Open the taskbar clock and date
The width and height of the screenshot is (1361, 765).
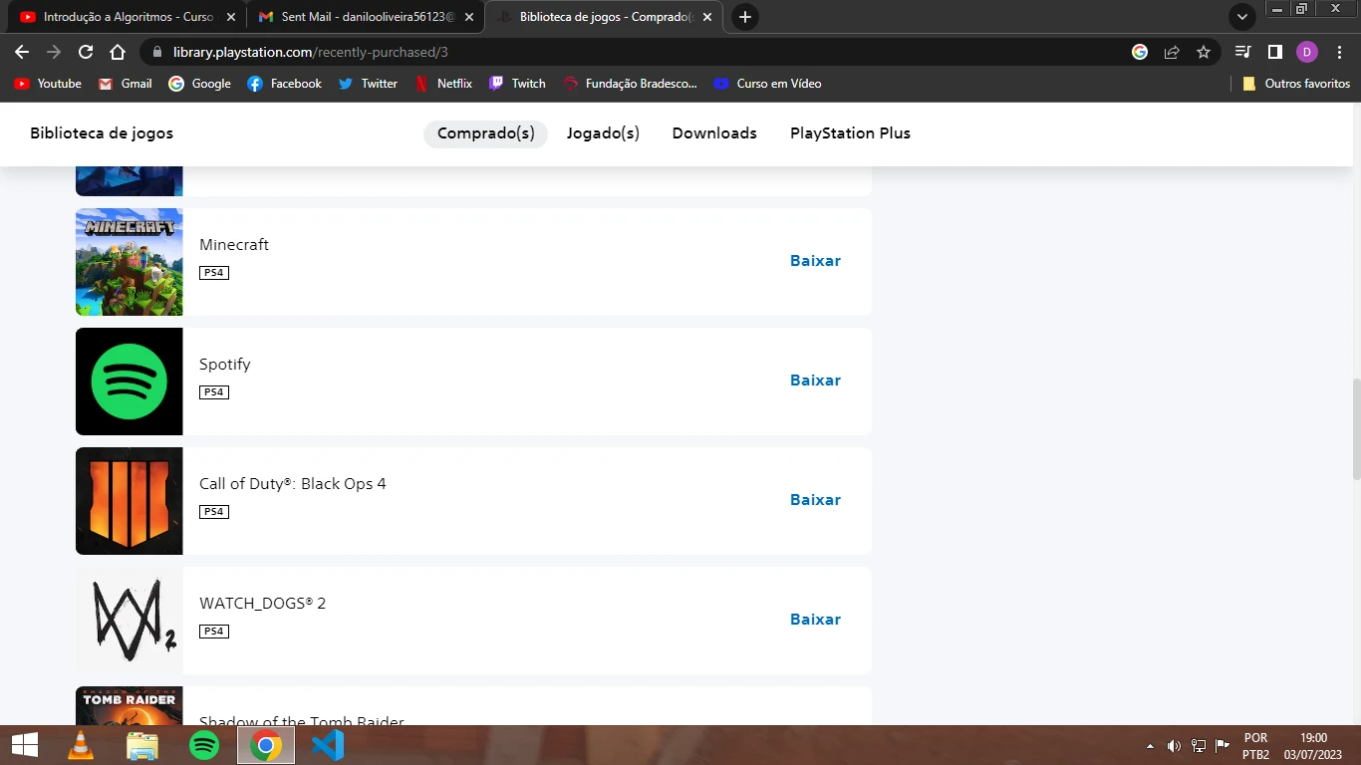[1314, 746]
